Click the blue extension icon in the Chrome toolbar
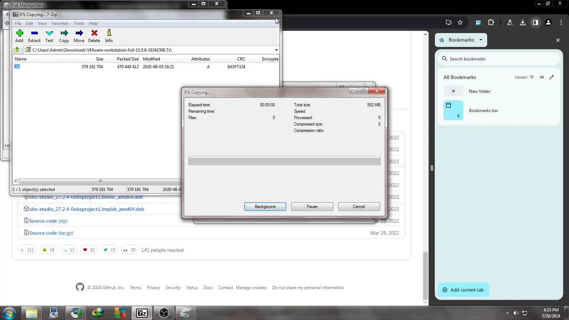Viewport: 569px width, 320px height. coord(478,22)
